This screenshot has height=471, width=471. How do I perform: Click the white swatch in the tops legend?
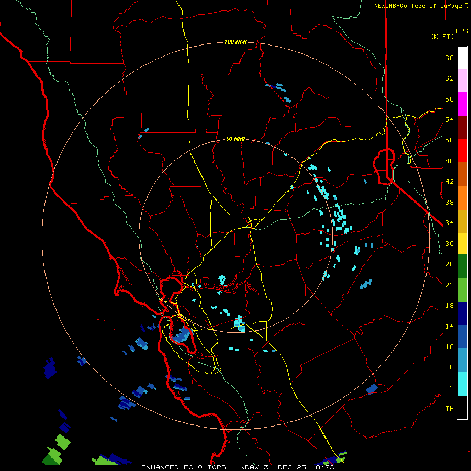(x=462, y=58)
